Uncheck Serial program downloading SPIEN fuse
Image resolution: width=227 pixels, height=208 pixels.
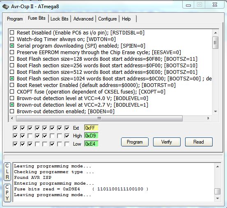[12, 46]
